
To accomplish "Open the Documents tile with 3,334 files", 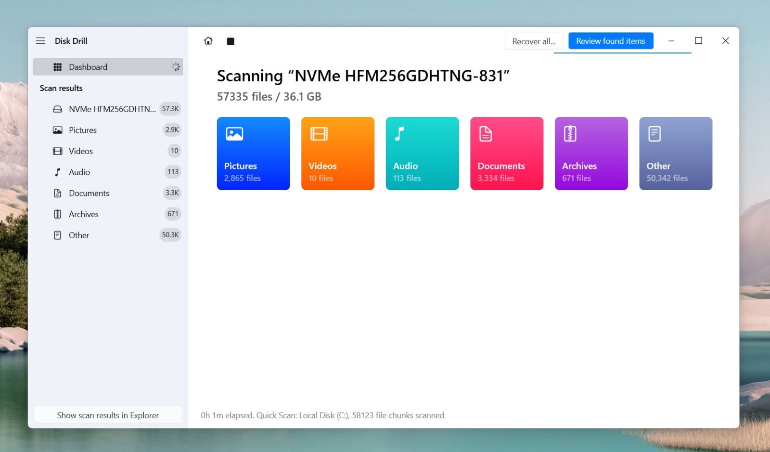I will (506, 153).
